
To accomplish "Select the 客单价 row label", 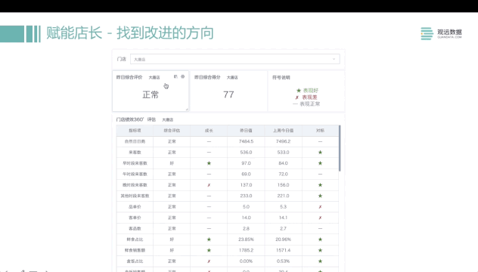I will [x=135, y=218].
